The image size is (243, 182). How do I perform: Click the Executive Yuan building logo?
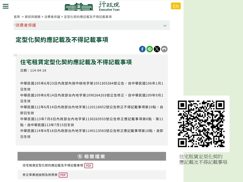pyautogui.click(x=79, y=6)
